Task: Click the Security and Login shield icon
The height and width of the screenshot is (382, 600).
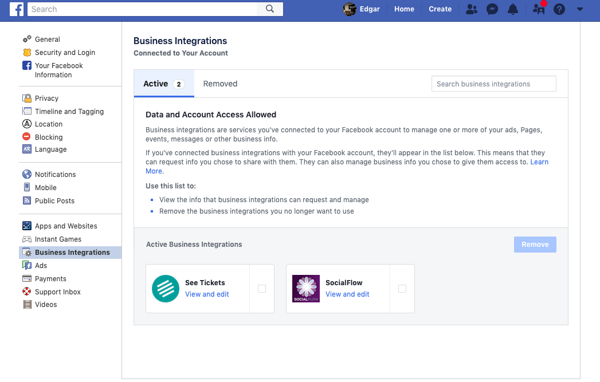Action: (x=27, y=52)
